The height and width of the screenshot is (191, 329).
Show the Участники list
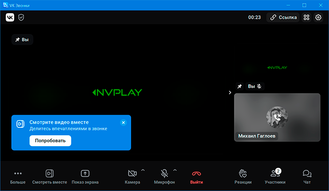pos(275,177)
